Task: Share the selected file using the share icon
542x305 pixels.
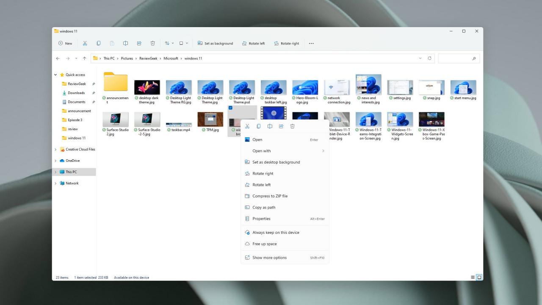Action: 281,126
